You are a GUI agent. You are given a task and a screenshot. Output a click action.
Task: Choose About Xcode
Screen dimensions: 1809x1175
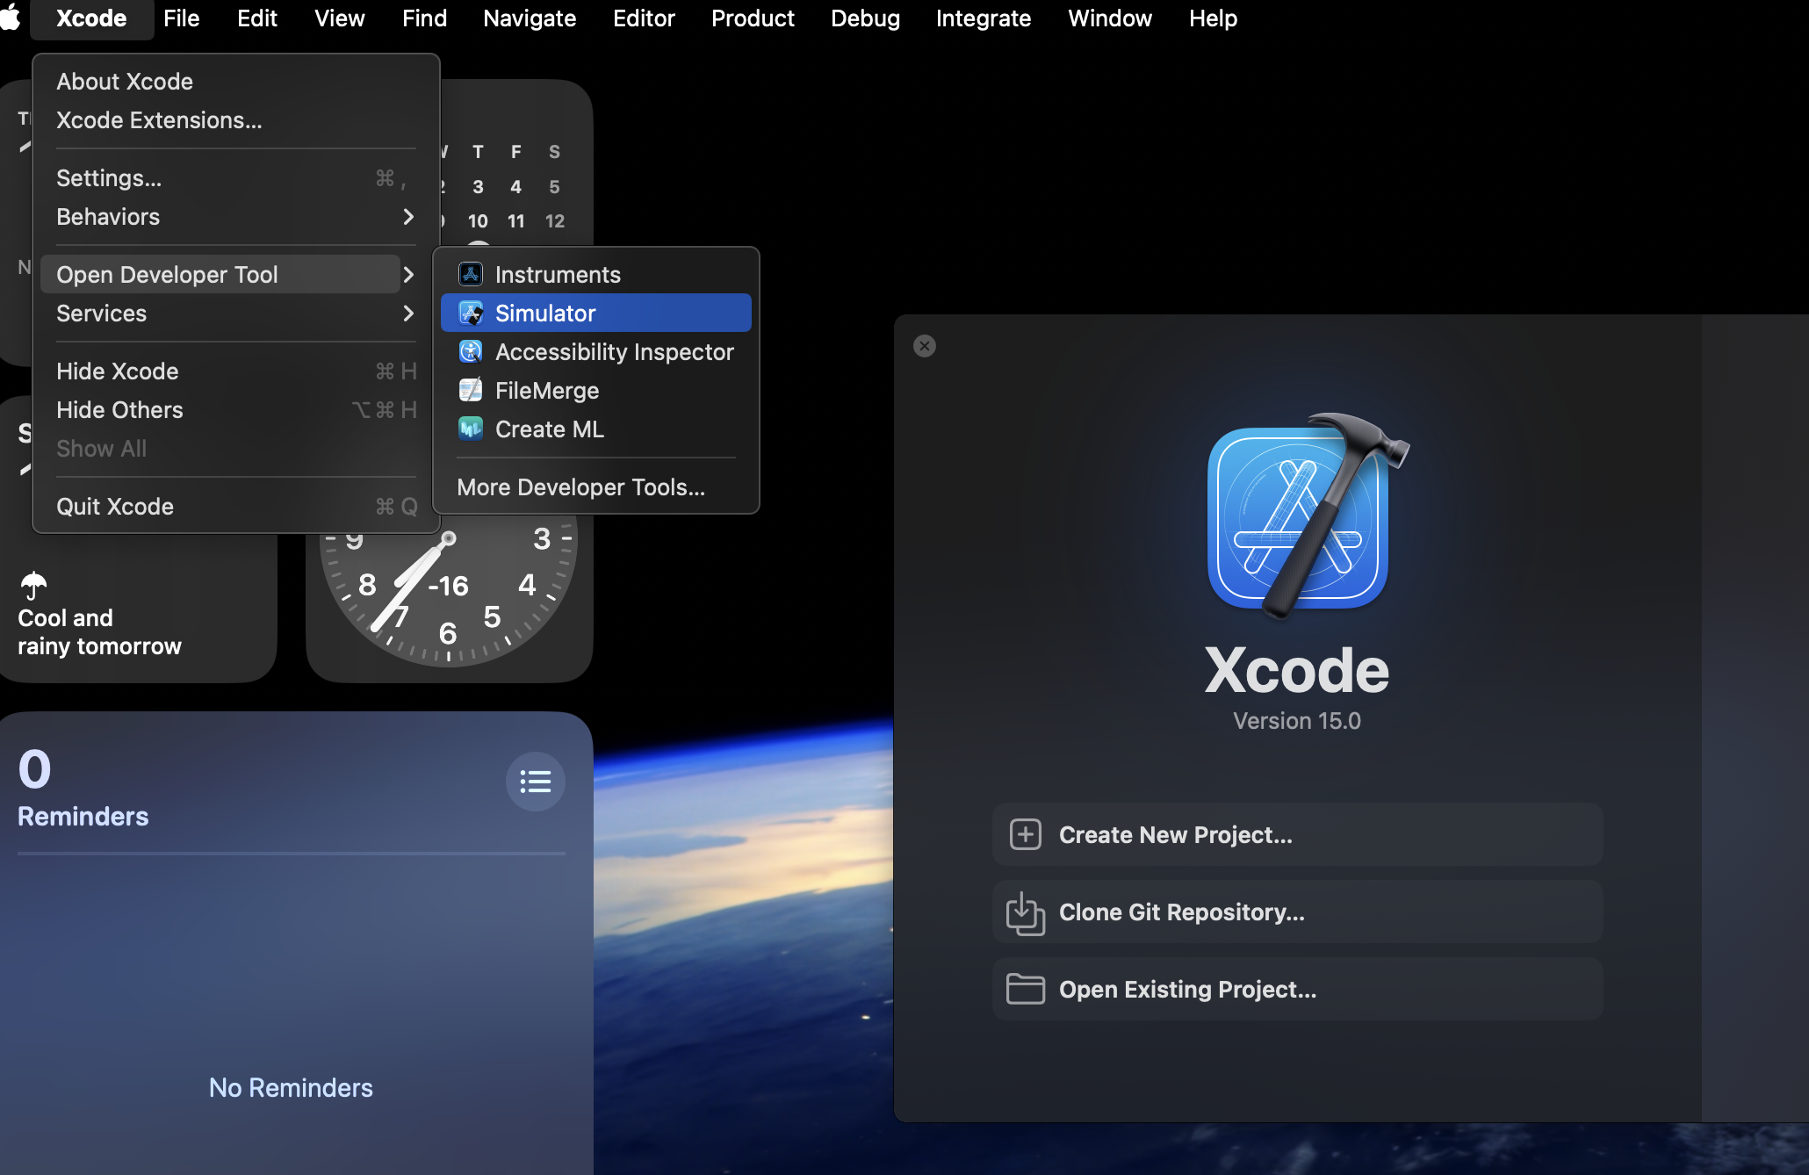click(x=235, y=81)
